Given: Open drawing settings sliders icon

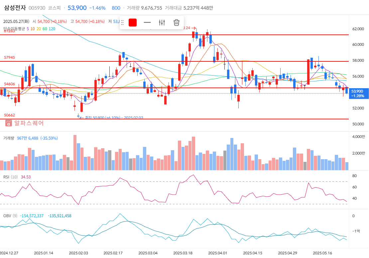Looking at the screenshot, I should tap(162, 23).
